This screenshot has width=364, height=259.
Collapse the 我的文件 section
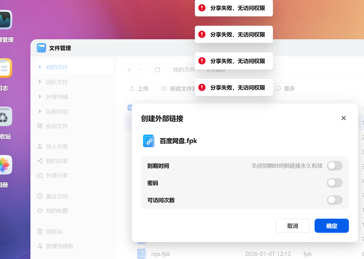click(x=40, y=67)
